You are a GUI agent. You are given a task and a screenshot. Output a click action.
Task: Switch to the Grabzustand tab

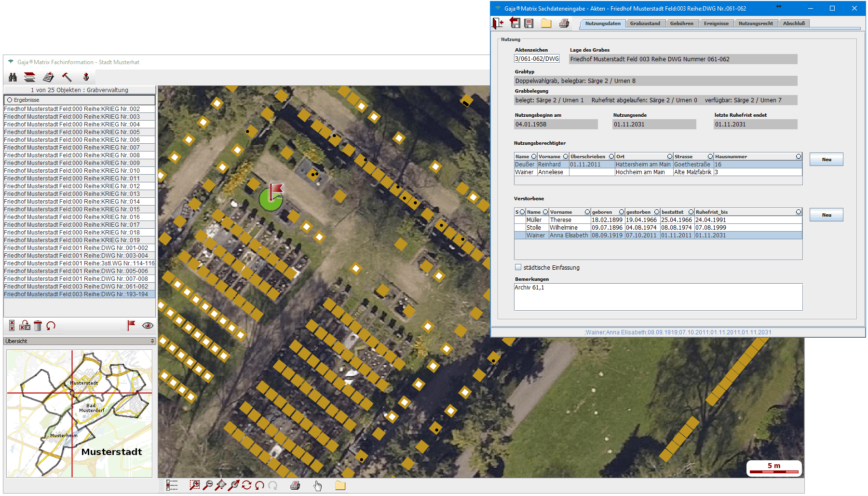pos(645,23)
